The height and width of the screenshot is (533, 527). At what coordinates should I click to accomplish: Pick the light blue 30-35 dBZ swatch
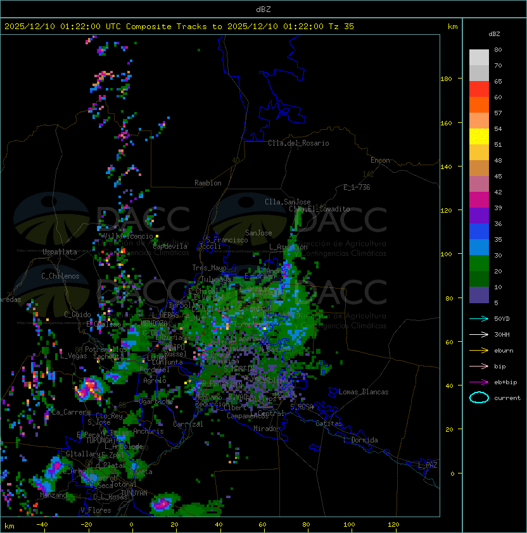(x=479, y=247)
